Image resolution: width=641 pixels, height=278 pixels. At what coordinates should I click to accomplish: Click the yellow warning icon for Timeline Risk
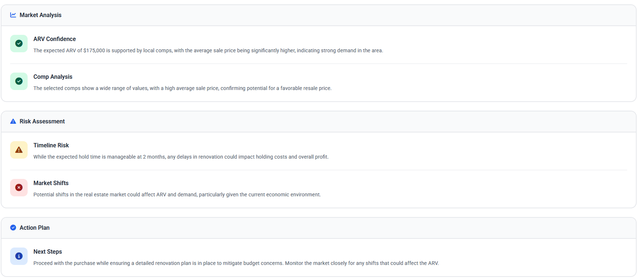[x=19, y=150]
